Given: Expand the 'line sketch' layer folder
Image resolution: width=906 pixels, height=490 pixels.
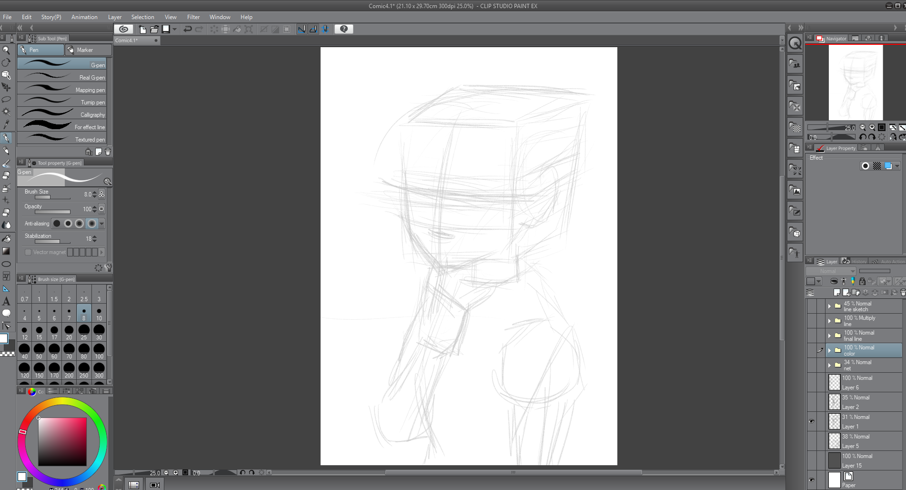Looking at the screenshot, I should [829, 306].
